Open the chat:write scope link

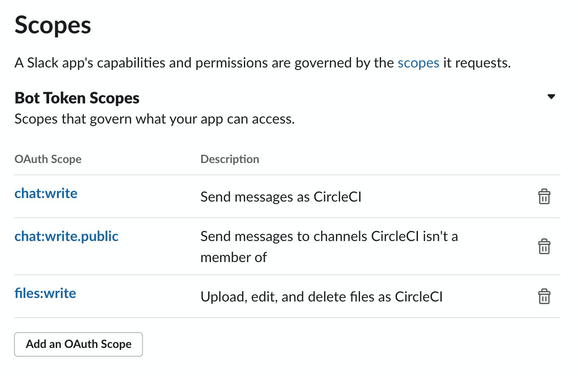[x=46, y=193]
